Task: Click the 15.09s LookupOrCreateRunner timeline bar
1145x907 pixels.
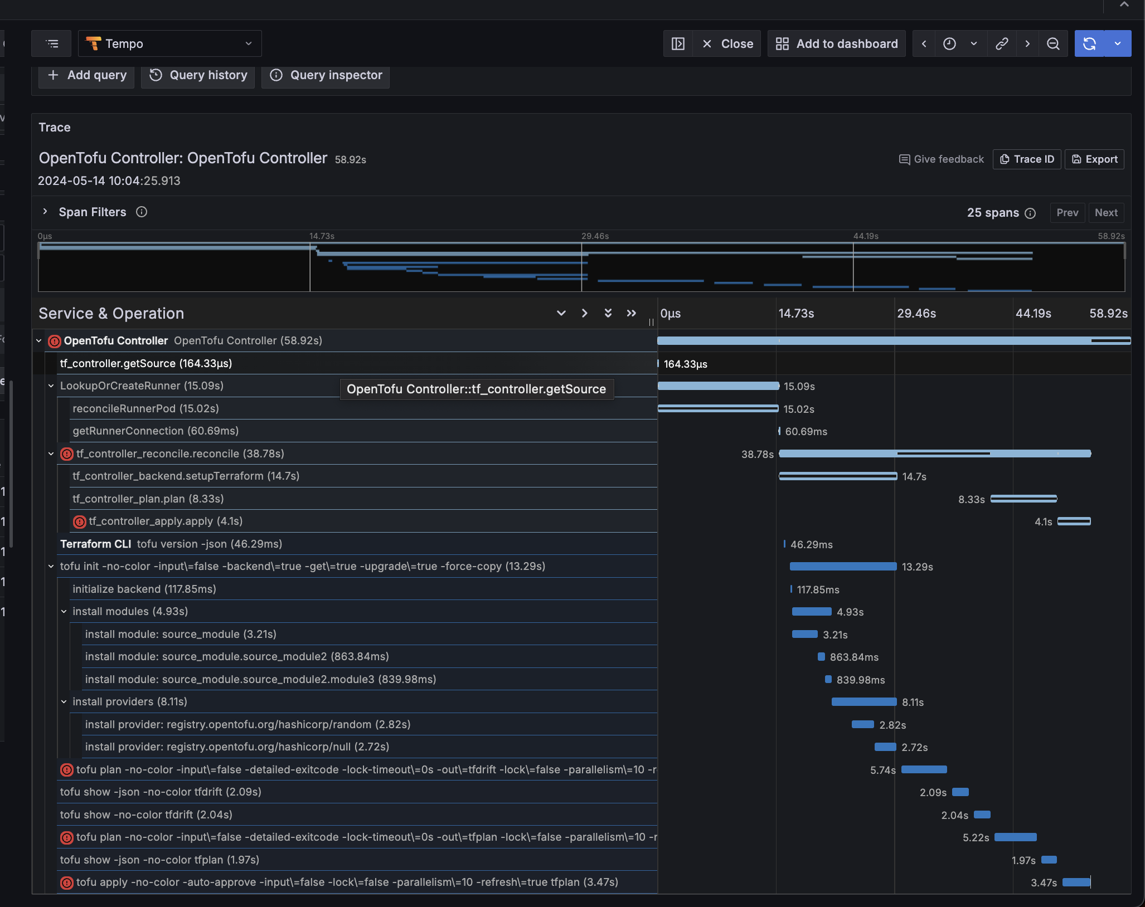Action: click(719, 386)
